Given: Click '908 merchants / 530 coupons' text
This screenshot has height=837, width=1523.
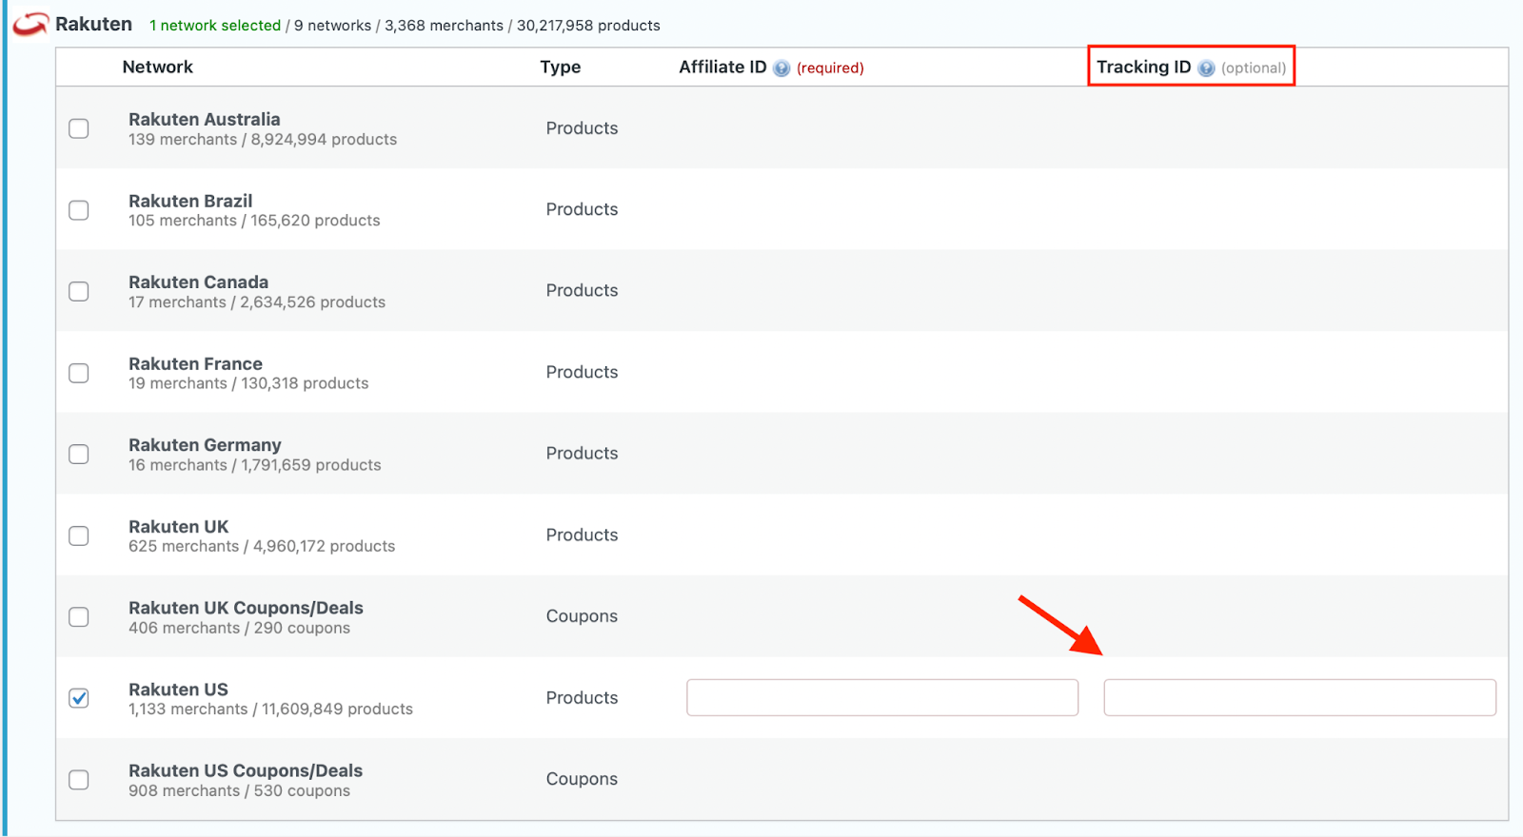Looking at the screenshot, I should (x=239, y=790).
